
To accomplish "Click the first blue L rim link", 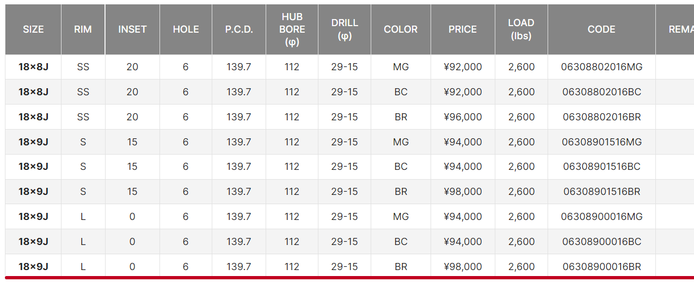I will [83, 217].
